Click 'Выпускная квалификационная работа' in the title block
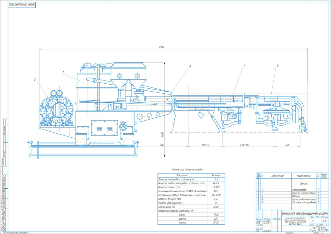The image size is (331, 234). (305, 214)
